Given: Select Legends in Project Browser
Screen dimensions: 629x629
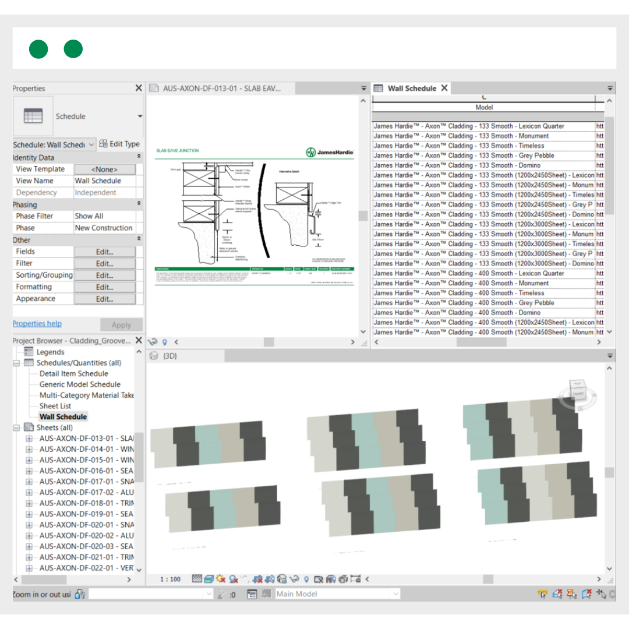Looking at the screenshot, I should pyautogui.click(x=50, y=352).
